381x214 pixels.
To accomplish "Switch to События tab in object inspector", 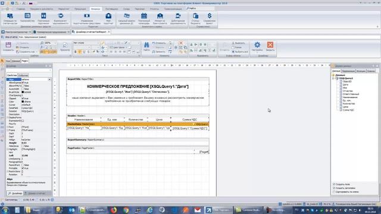I will 23,75.
